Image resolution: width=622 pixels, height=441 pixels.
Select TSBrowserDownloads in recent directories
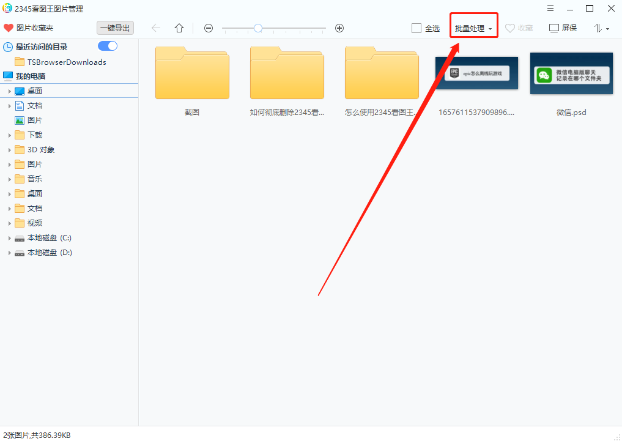point(66,62)
